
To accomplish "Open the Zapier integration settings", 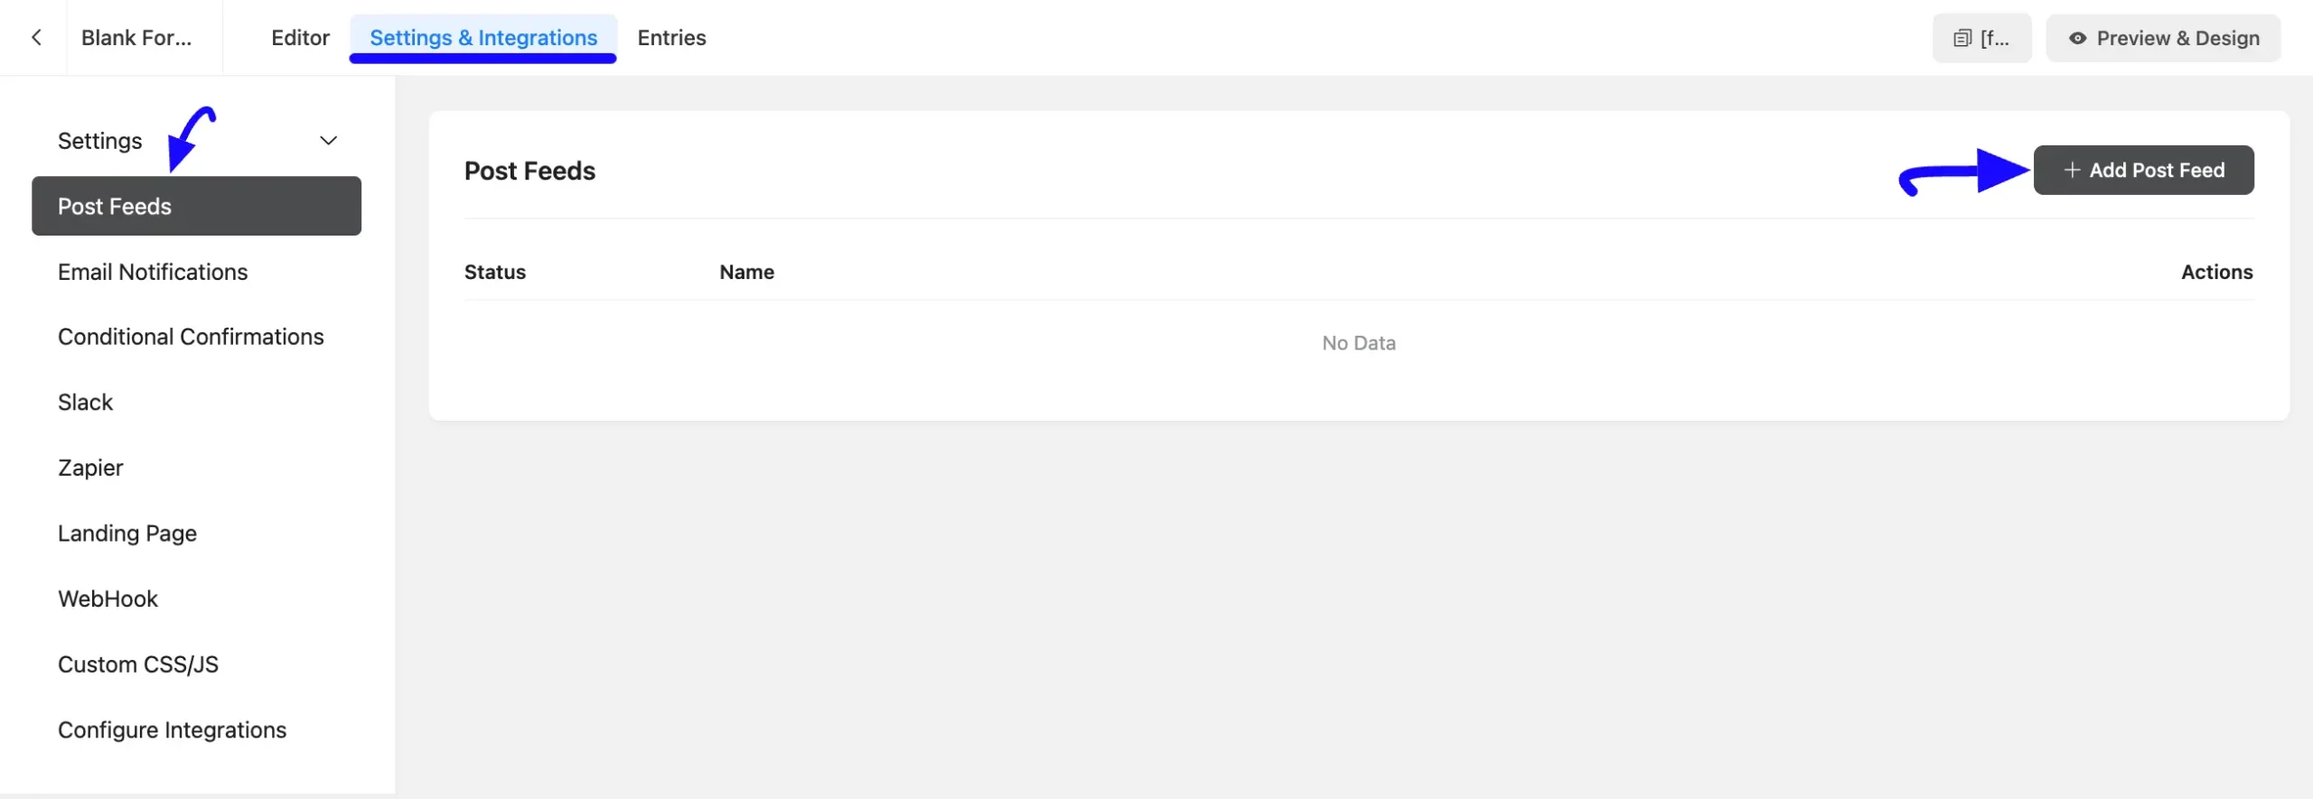I will click(x=90, y=468).
